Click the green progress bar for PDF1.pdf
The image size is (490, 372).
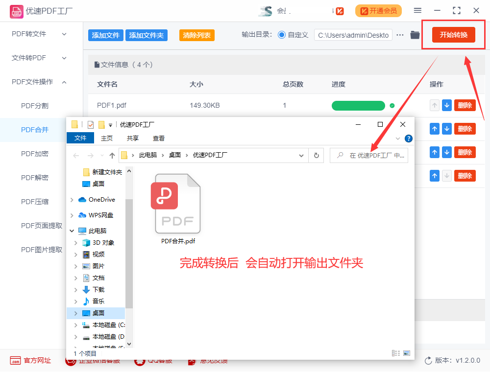pos(358,106)
